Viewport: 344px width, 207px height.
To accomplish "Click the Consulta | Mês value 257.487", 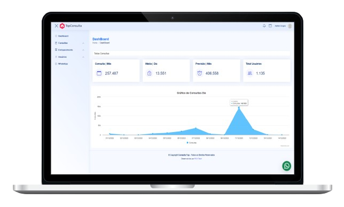I will point(112,73).
